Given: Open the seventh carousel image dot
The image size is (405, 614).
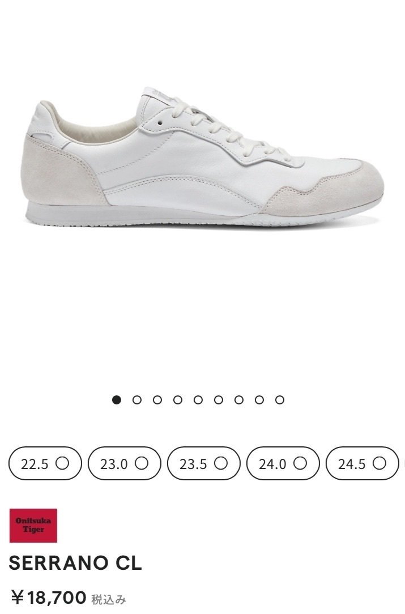Looking at the screenshot, I should [x=238, y=400].
